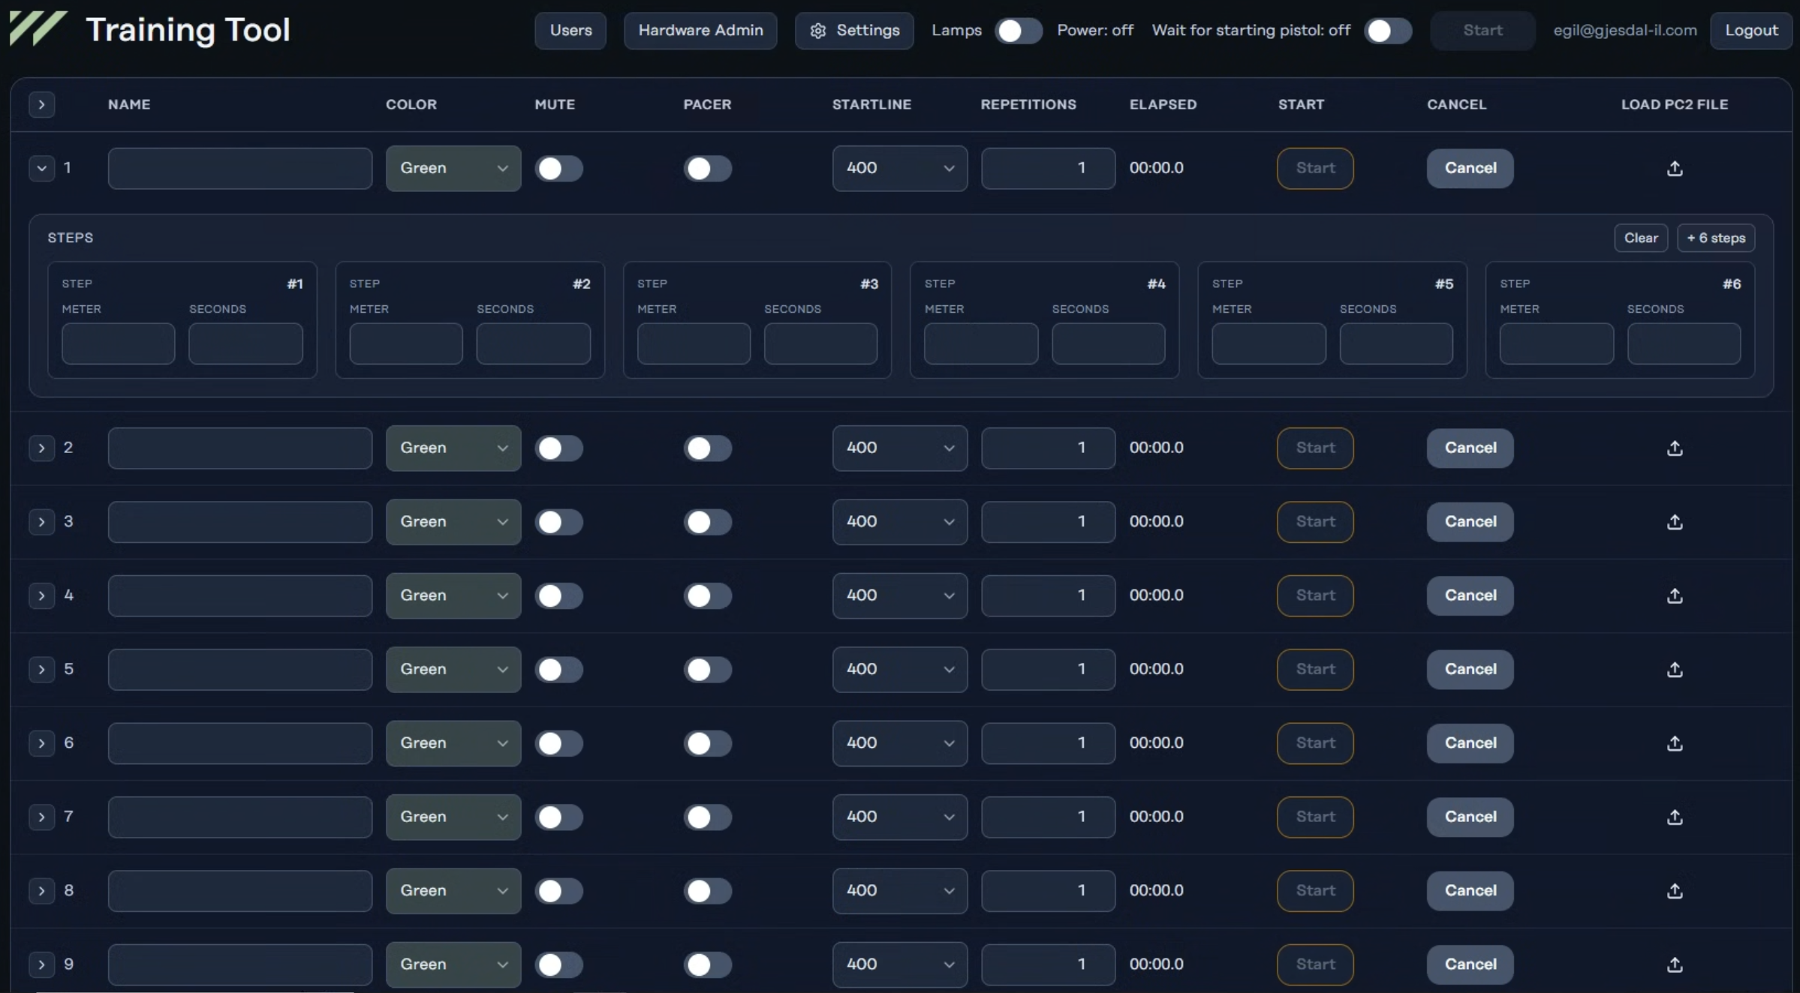Upload a PC2 file for row 4
The image size is (1800, 993).
click(x=1674, y=595)
